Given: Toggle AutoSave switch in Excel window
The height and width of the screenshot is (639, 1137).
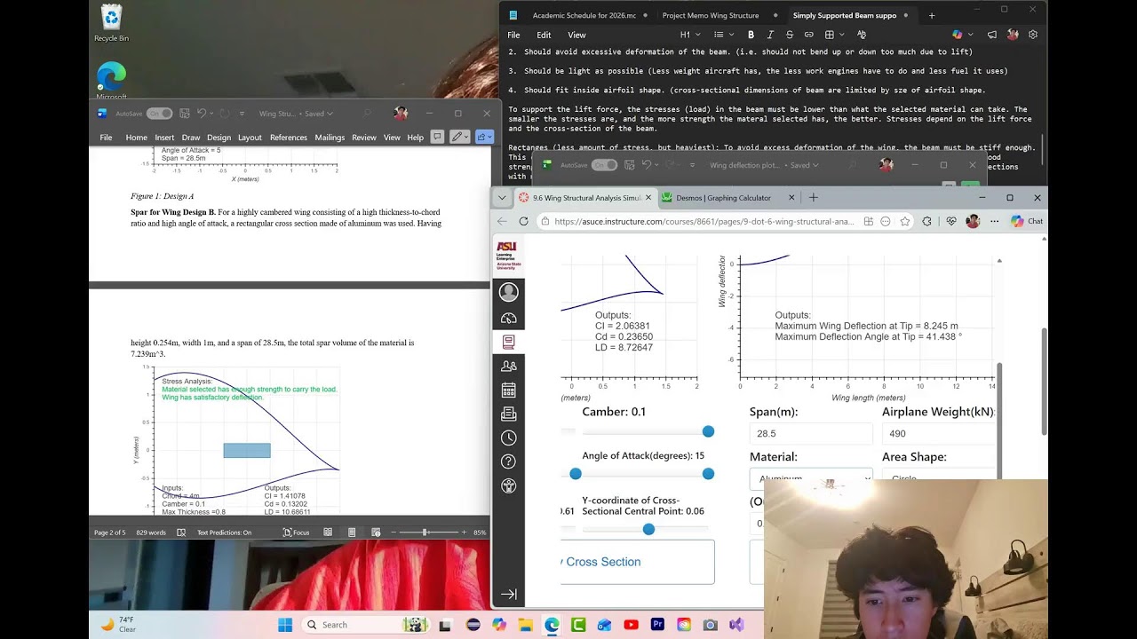Looking at the screenshot, I should tap(604, 165).
